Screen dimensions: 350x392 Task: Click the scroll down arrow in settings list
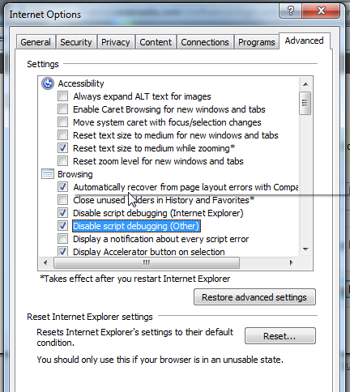(x=305, y=249)
